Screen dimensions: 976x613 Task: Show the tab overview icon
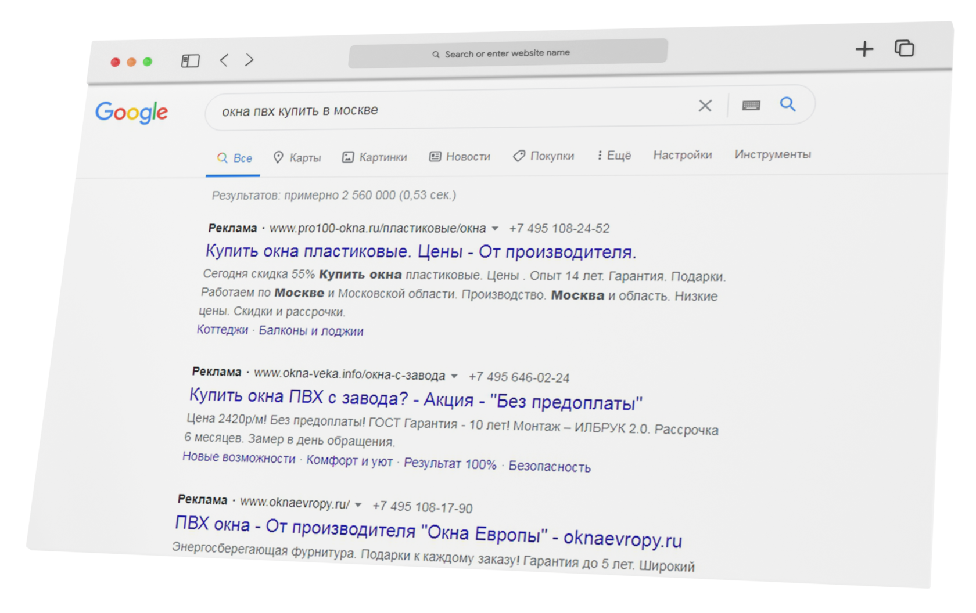tap(904, 48)
